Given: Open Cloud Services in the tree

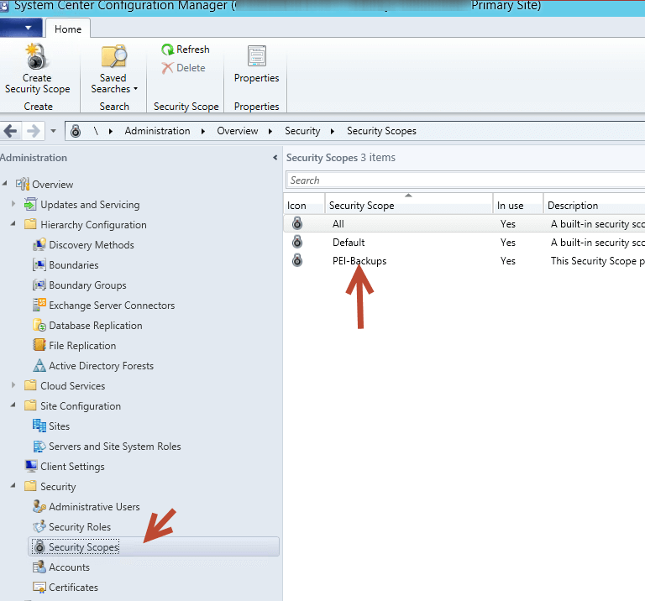Looking at the screenshot, I should click(73, 385).
